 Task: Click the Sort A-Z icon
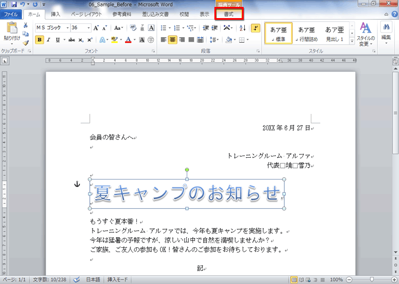[x=243, y=28]
